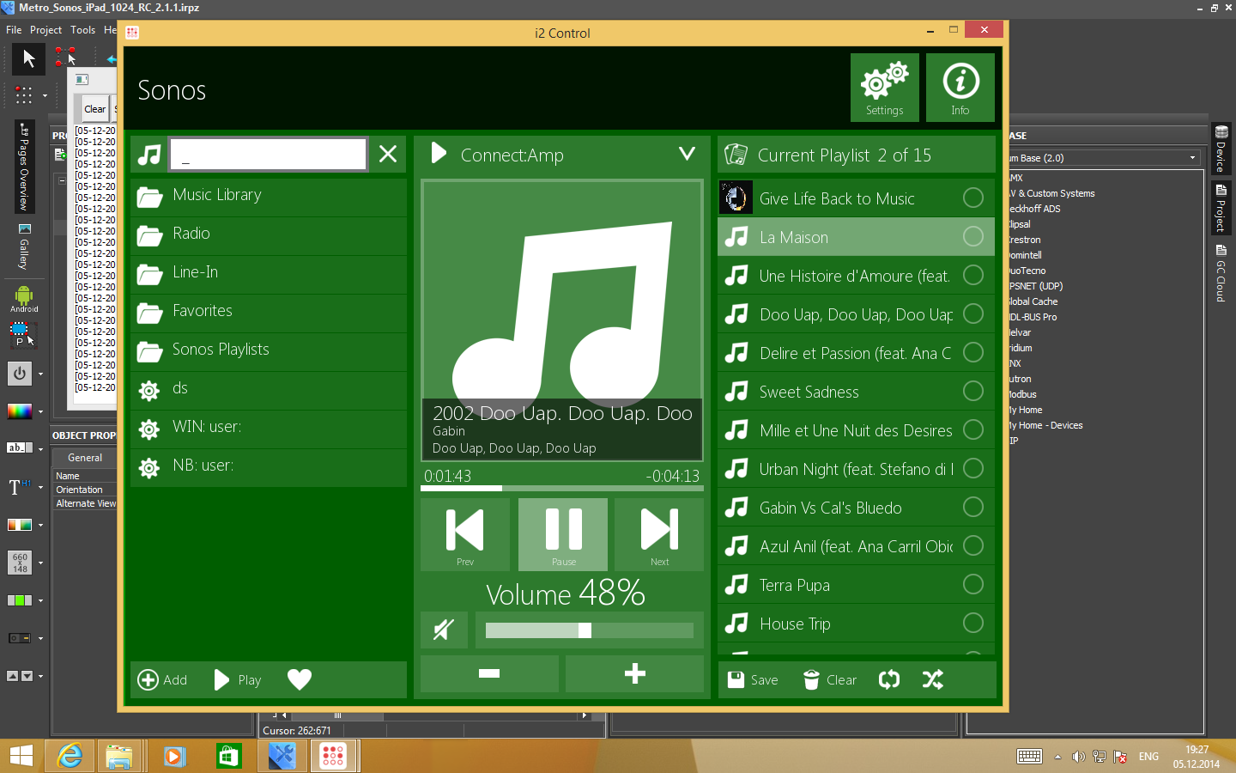Image resolution: width=1236 pixels, height=773 pixels.
Task: Play House Trip from playlist
Action: click(856, 623)
